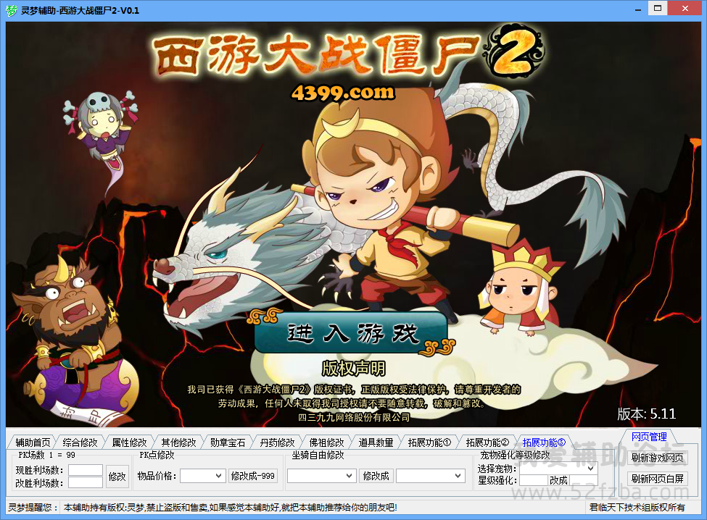Switch to the 道具数量 tab
This screenshot has height=520, width=707.
[376, 443]
